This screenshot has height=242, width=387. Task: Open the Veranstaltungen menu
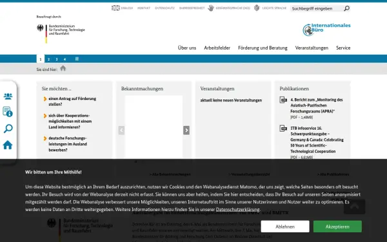pyautogui.click(x=312, y=48)
